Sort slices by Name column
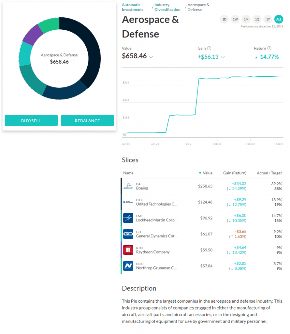The width and height of the screenshot is (290, 334). (128, 173)
